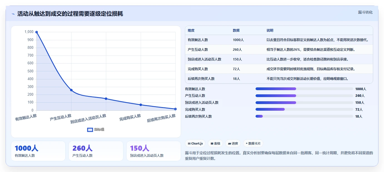Click the 到店或进入活动页人数 progress bar
The width and height of the screenshot is (384, 172).
(x=304, y=103)
